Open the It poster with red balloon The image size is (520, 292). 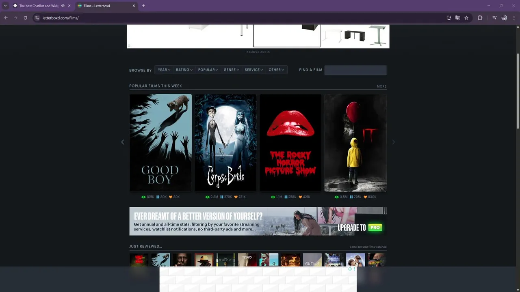355,143
